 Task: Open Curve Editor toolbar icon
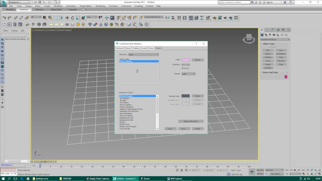coord(196,18)
